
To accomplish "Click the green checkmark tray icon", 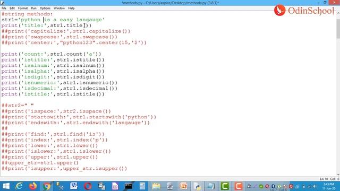I will 261,186.
